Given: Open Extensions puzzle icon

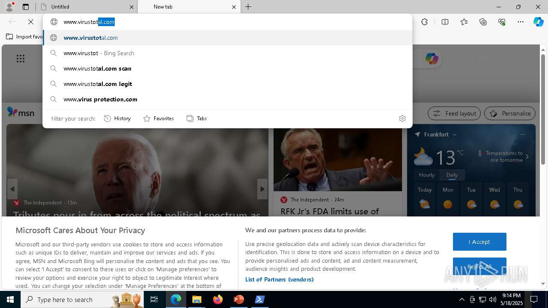Looking at the screenshot, I should pos(424,22).
